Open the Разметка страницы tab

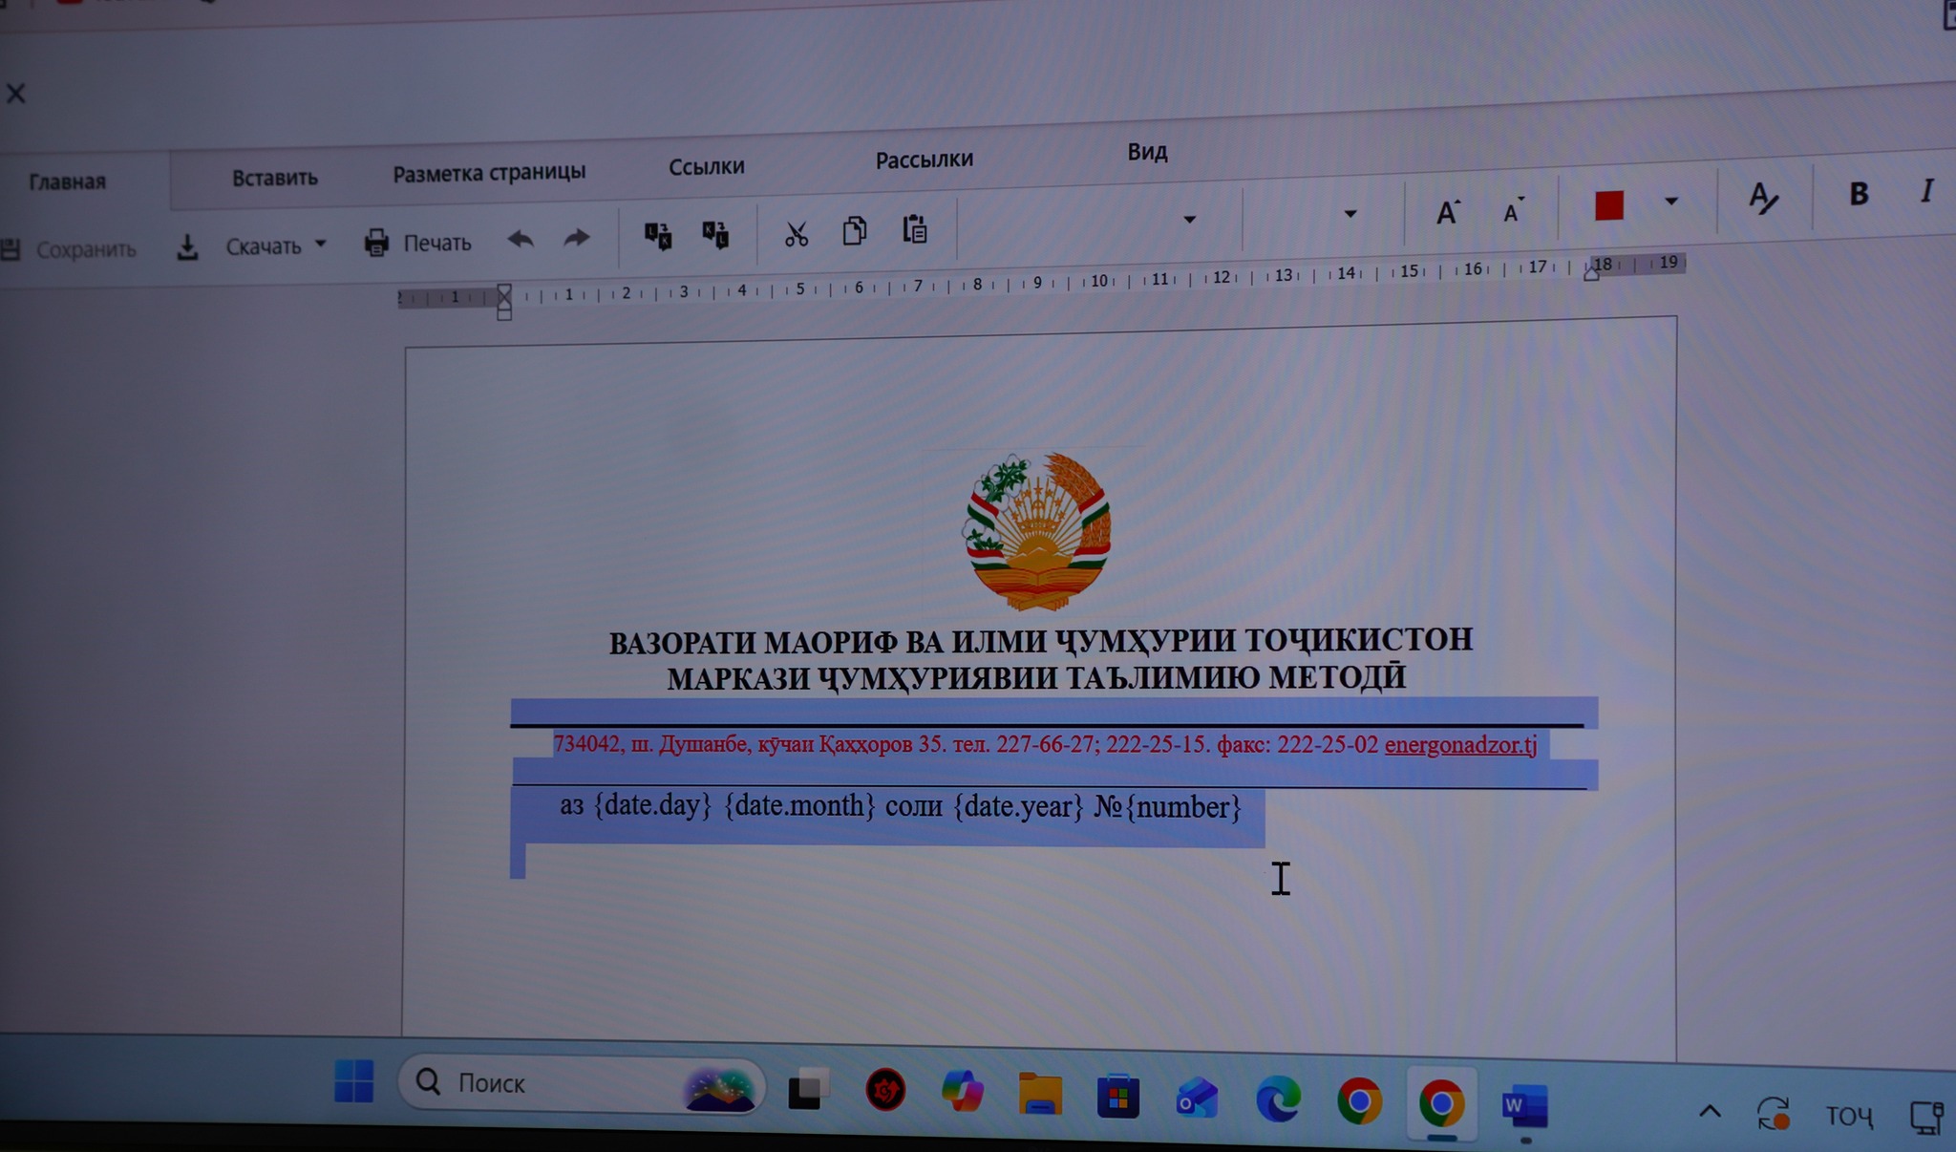tap(489, 173)
